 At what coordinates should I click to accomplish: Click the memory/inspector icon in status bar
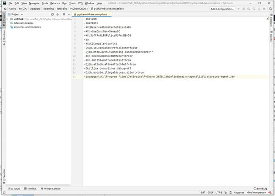click(x=231, y=192)
